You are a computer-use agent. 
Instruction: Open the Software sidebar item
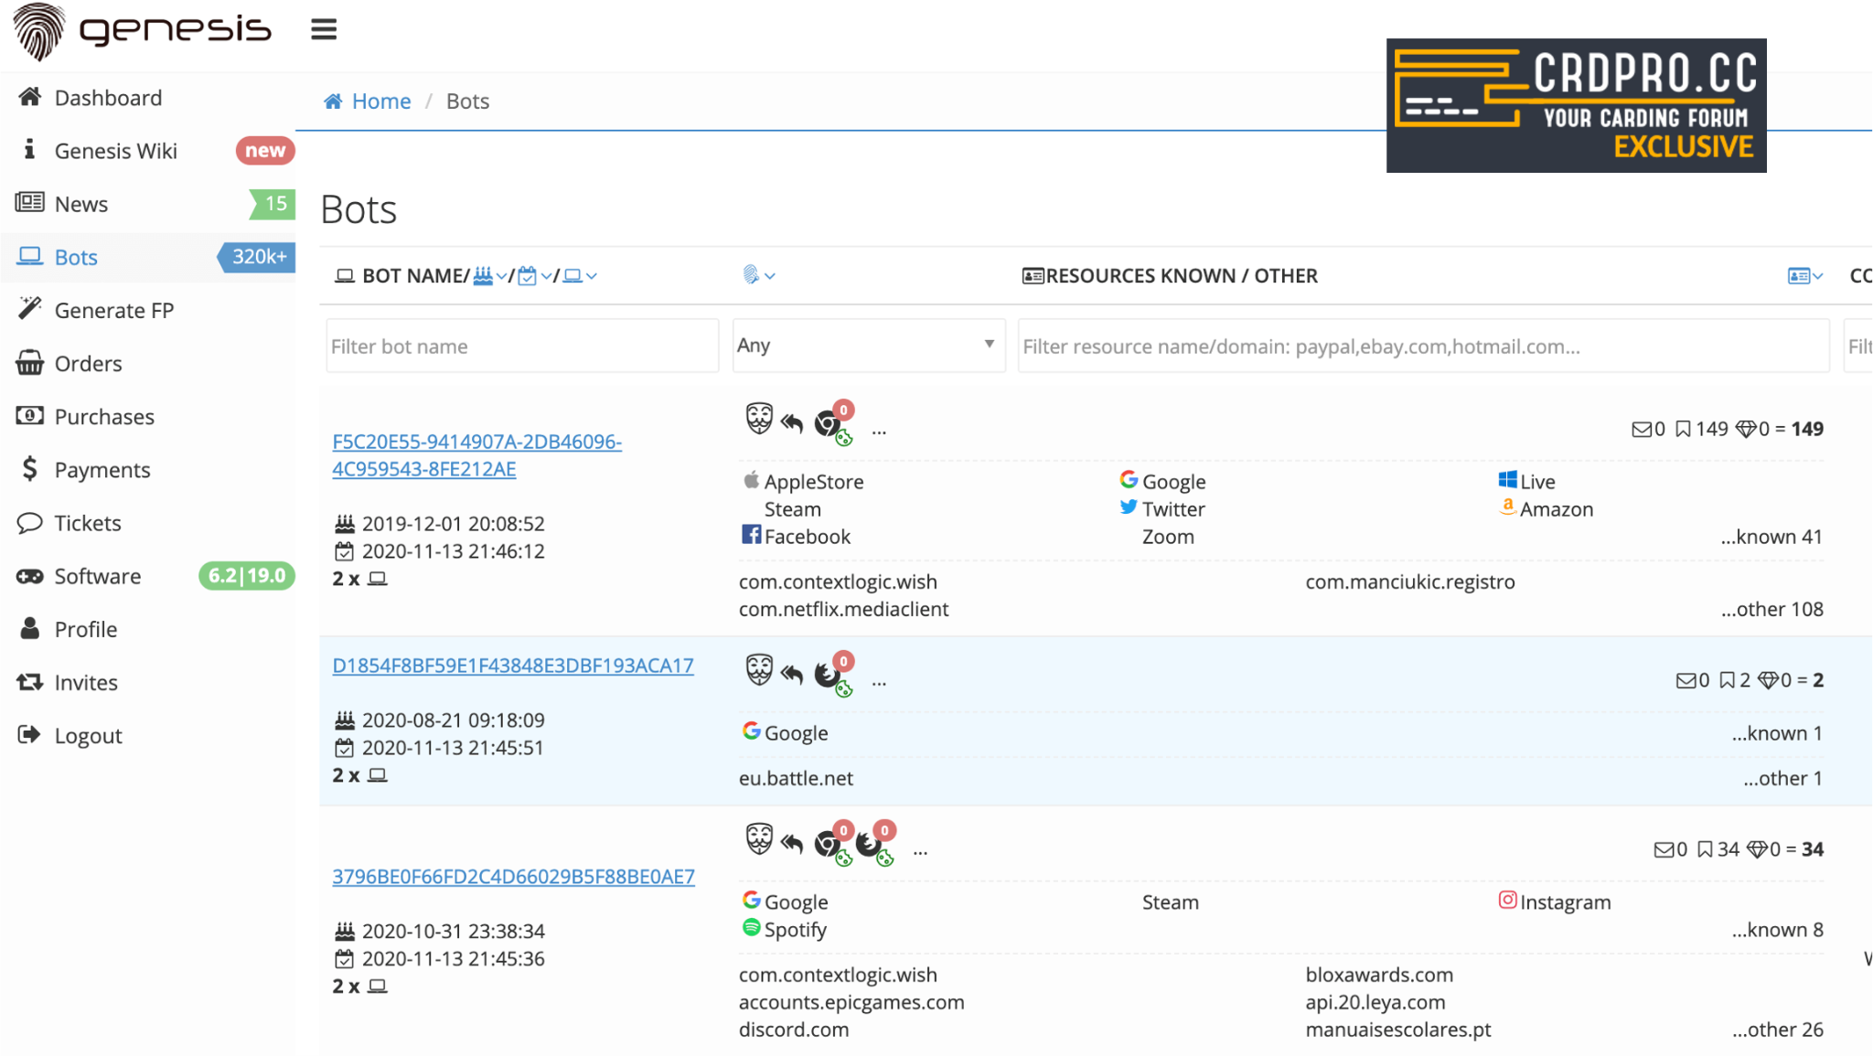97,576
